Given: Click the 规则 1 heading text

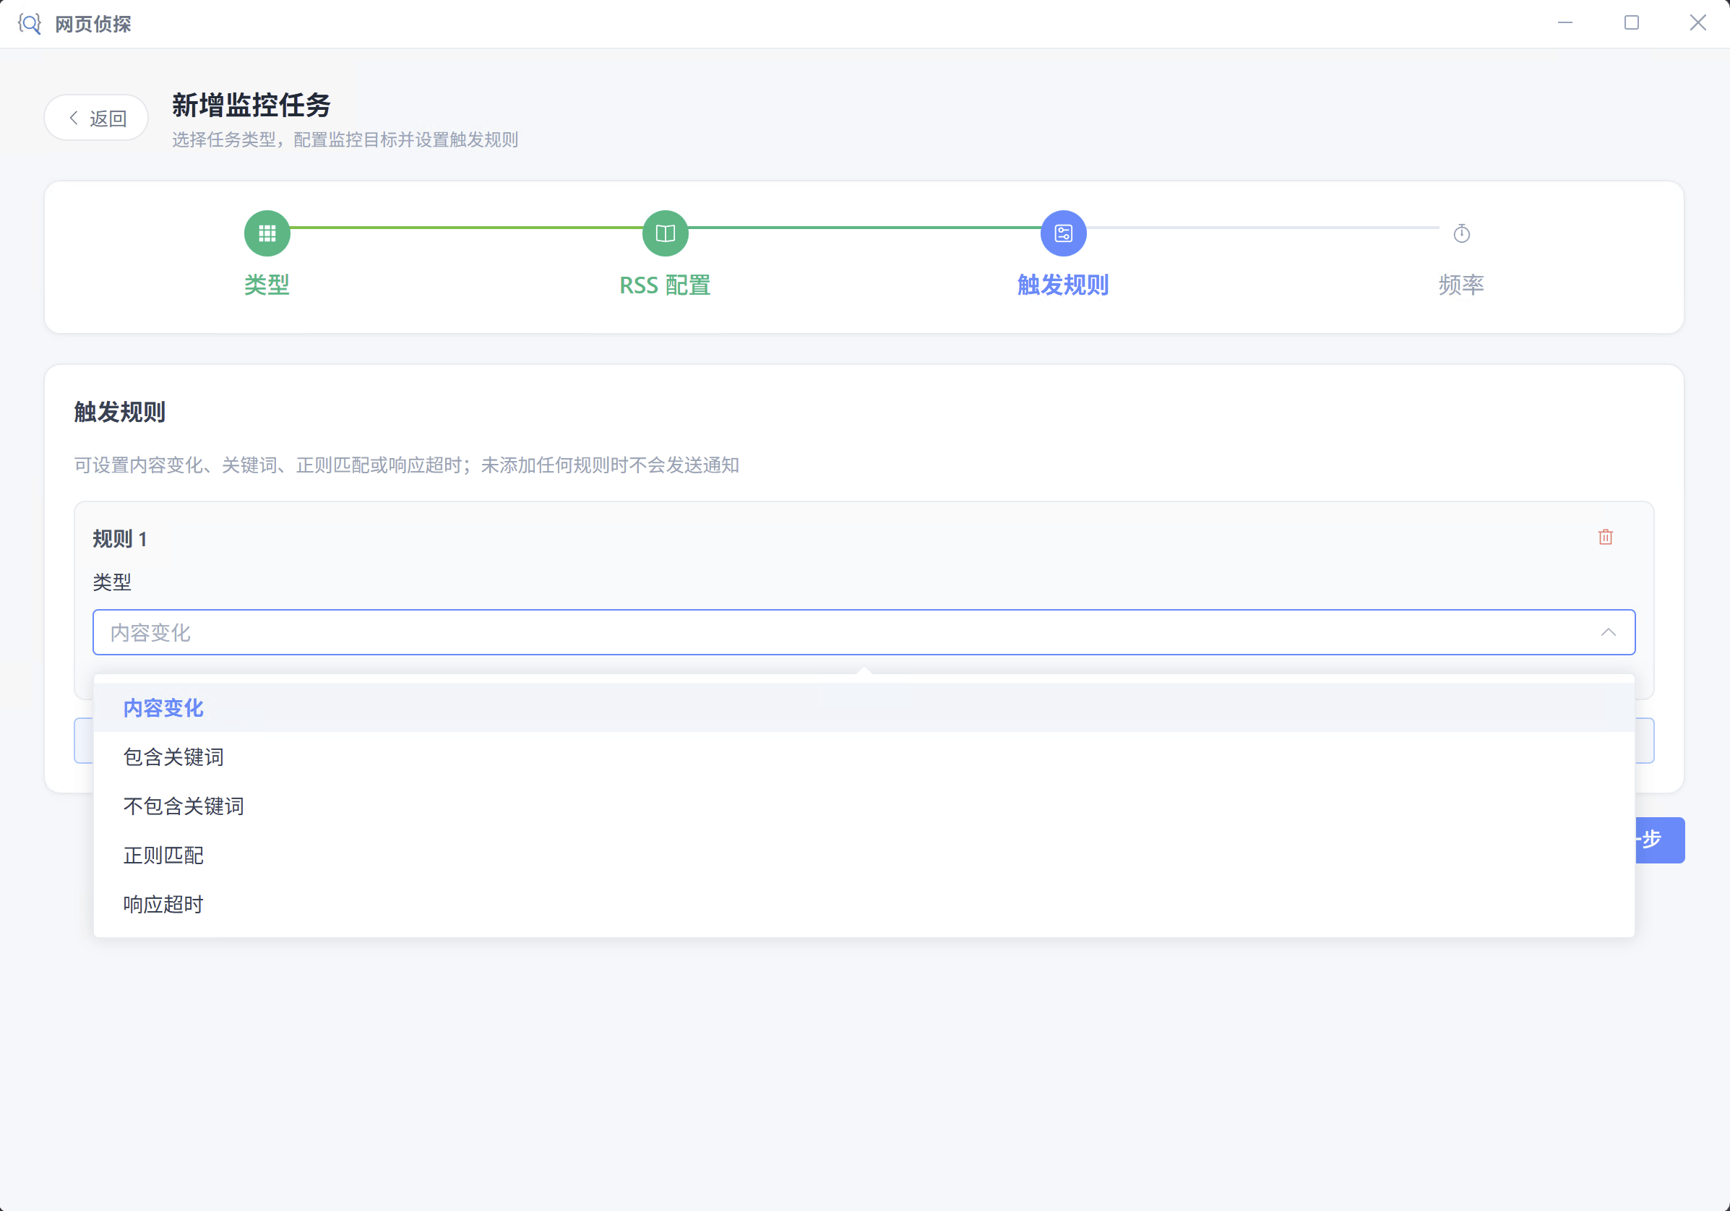Looking at the screenshot, I should [x=120, y=539].
